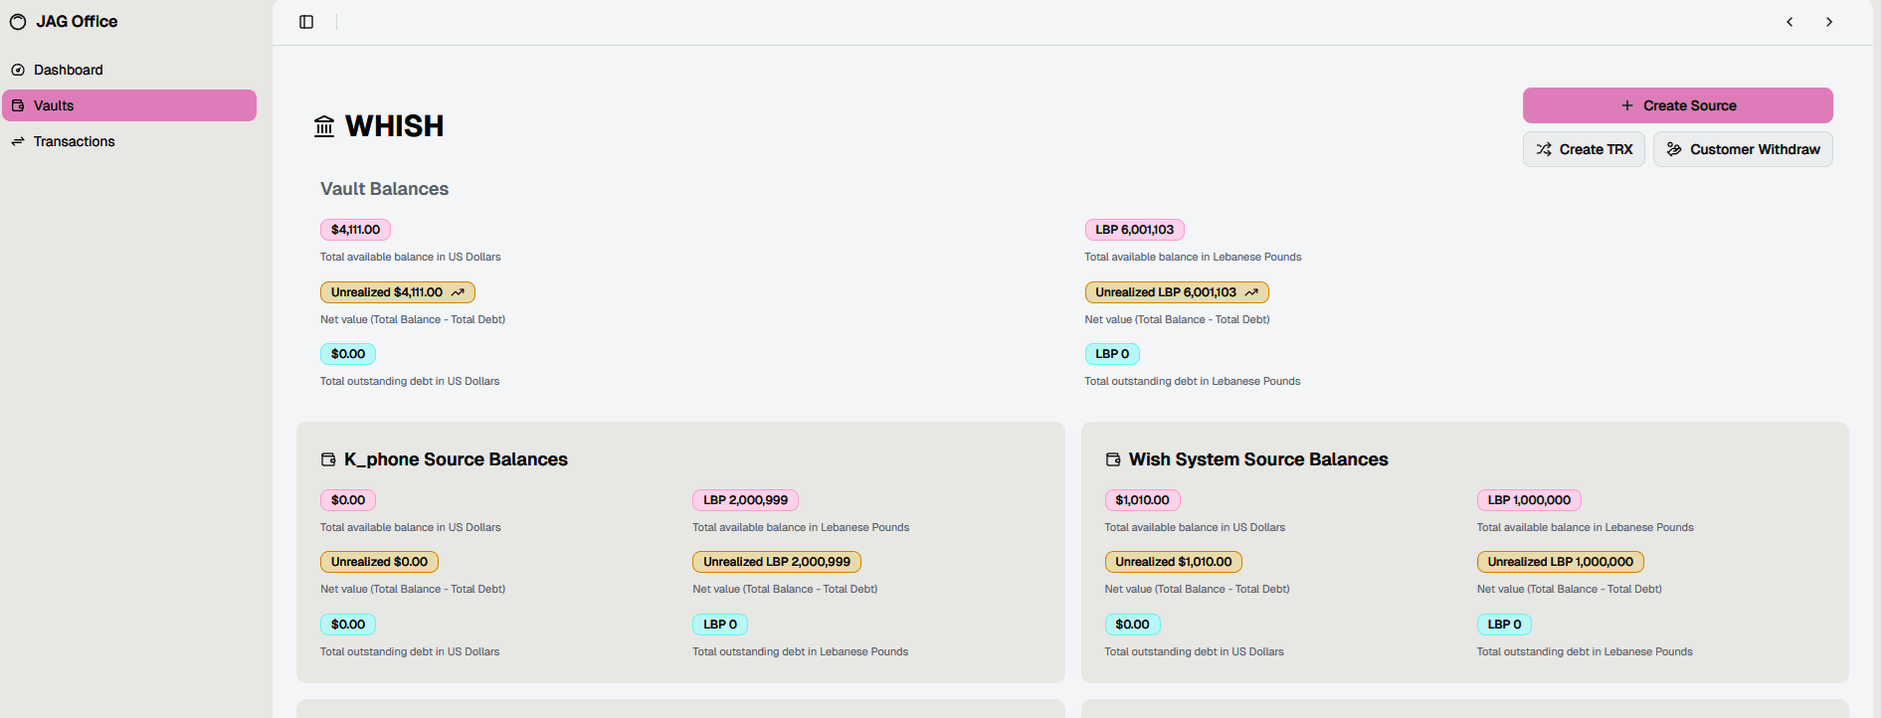Open Transactions from the sidebar
This screenshot has width=1882, height=718.
click(74, 141)
